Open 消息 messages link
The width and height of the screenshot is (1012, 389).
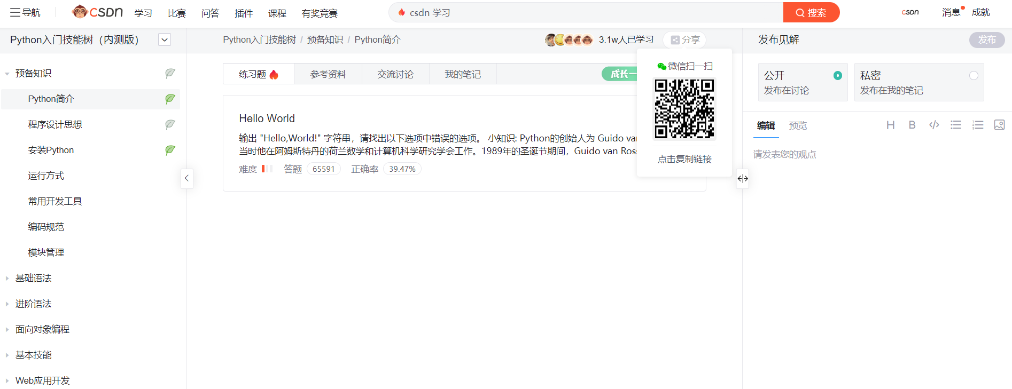coord(951,12)
